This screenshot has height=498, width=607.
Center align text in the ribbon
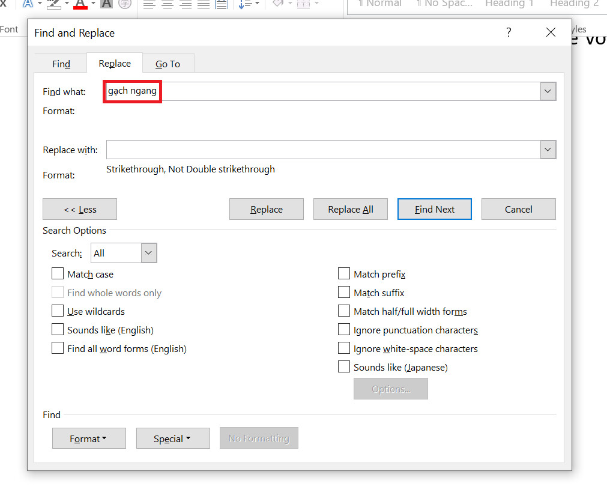tap(168, 4)
